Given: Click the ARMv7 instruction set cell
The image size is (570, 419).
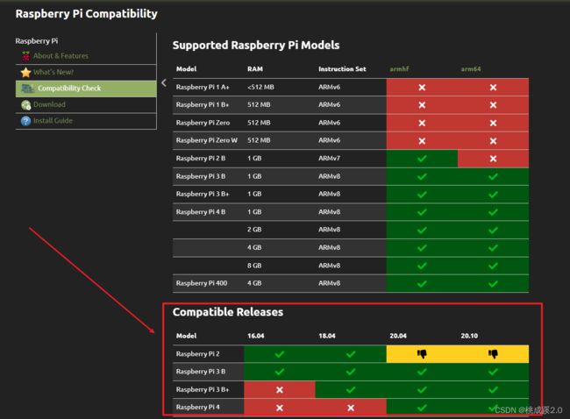Looking at the screenshot, I should pyautogui.click(x=329, y=158).
